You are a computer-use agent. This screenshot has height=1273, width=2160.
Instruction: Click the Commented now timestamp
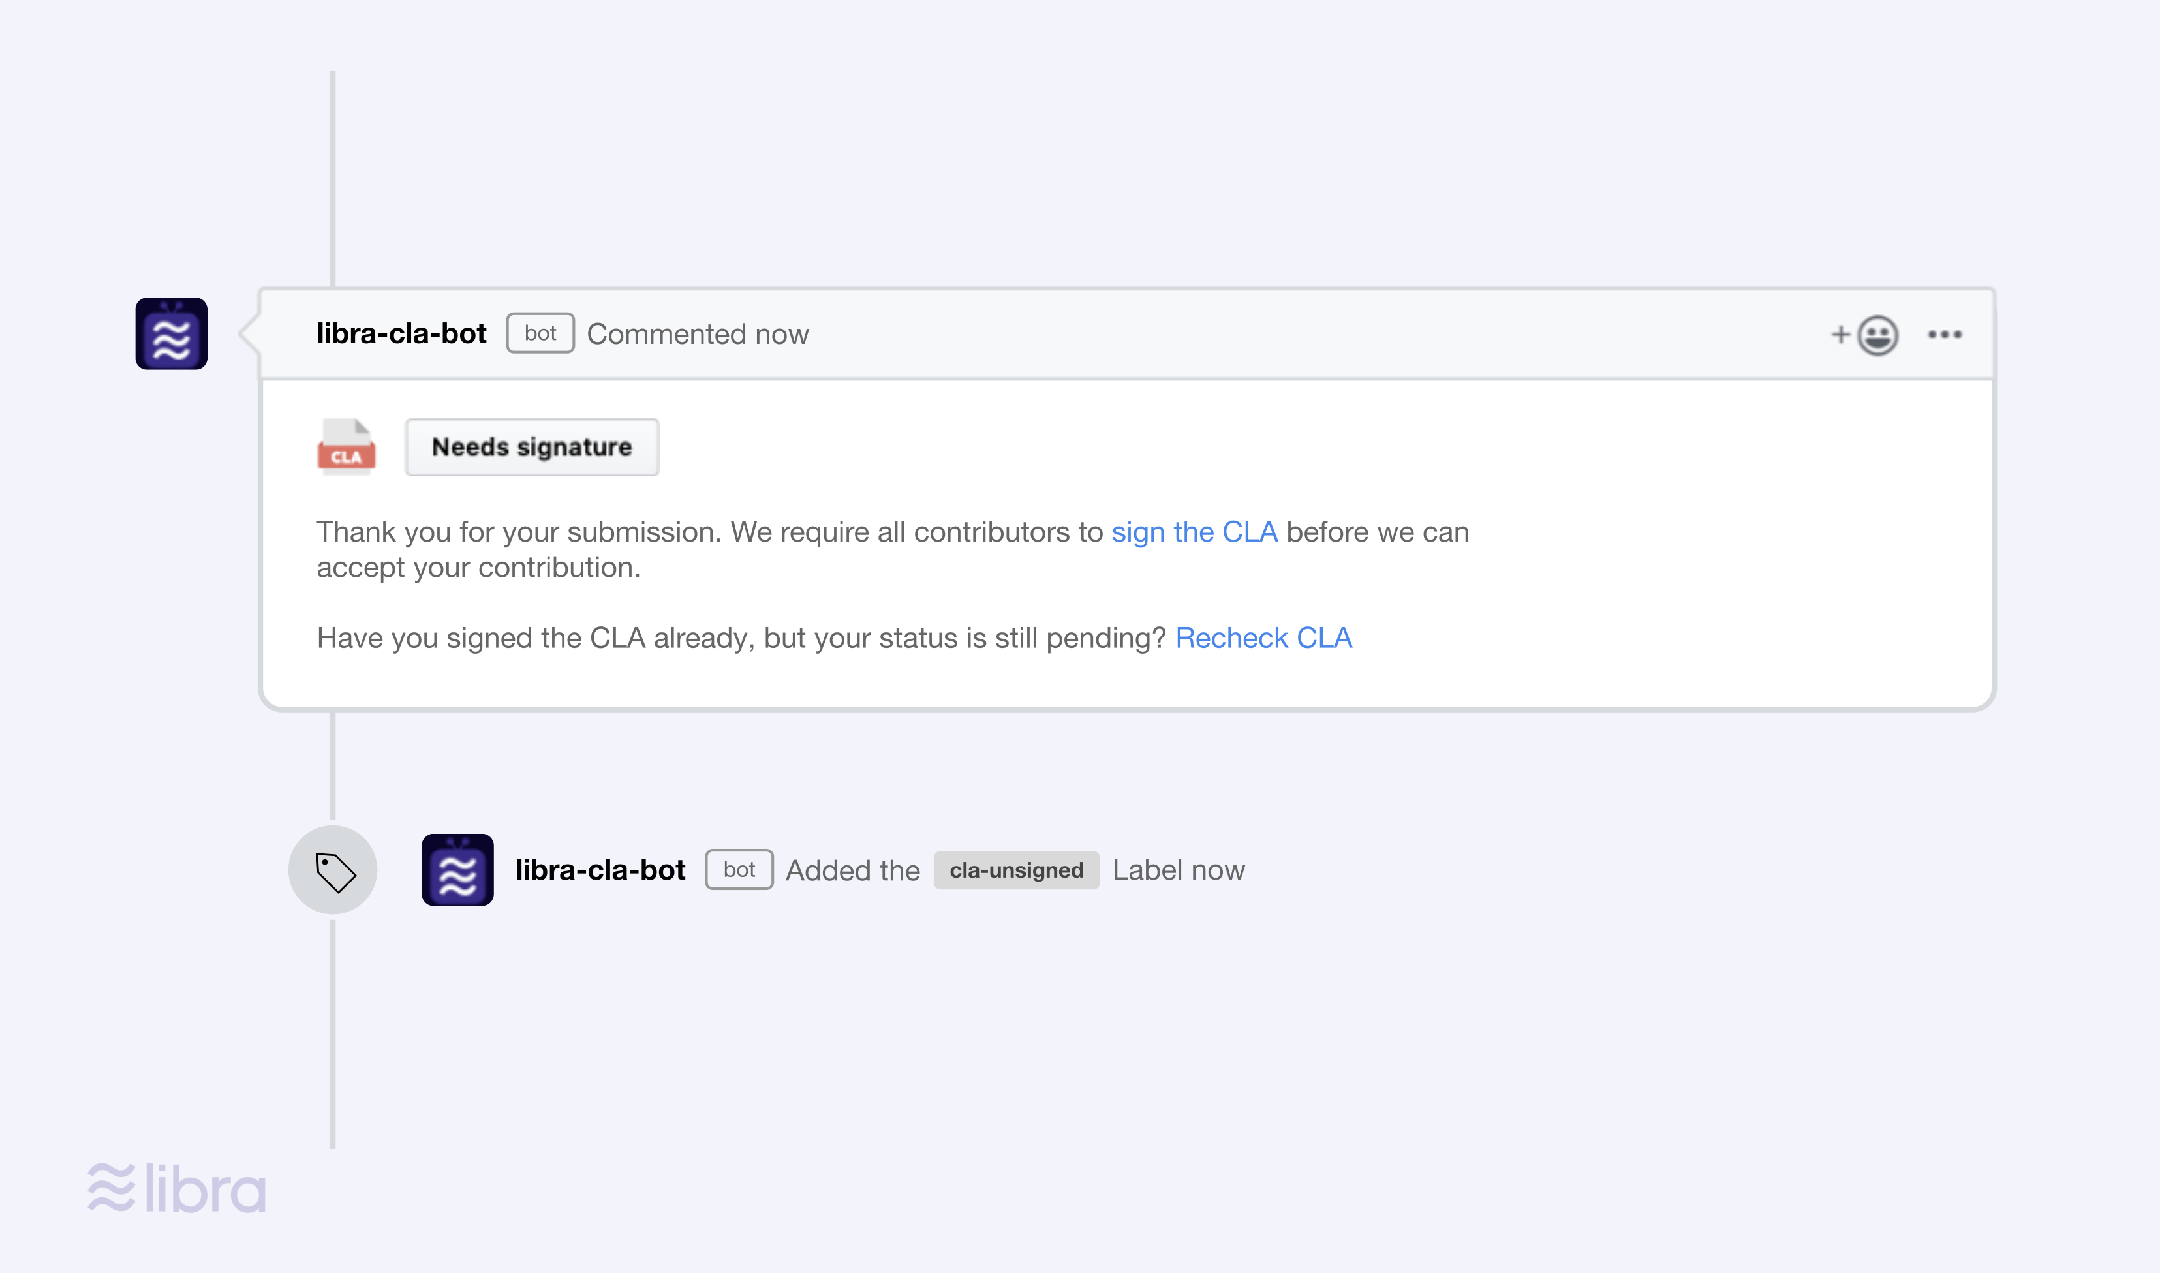[698, 335]
